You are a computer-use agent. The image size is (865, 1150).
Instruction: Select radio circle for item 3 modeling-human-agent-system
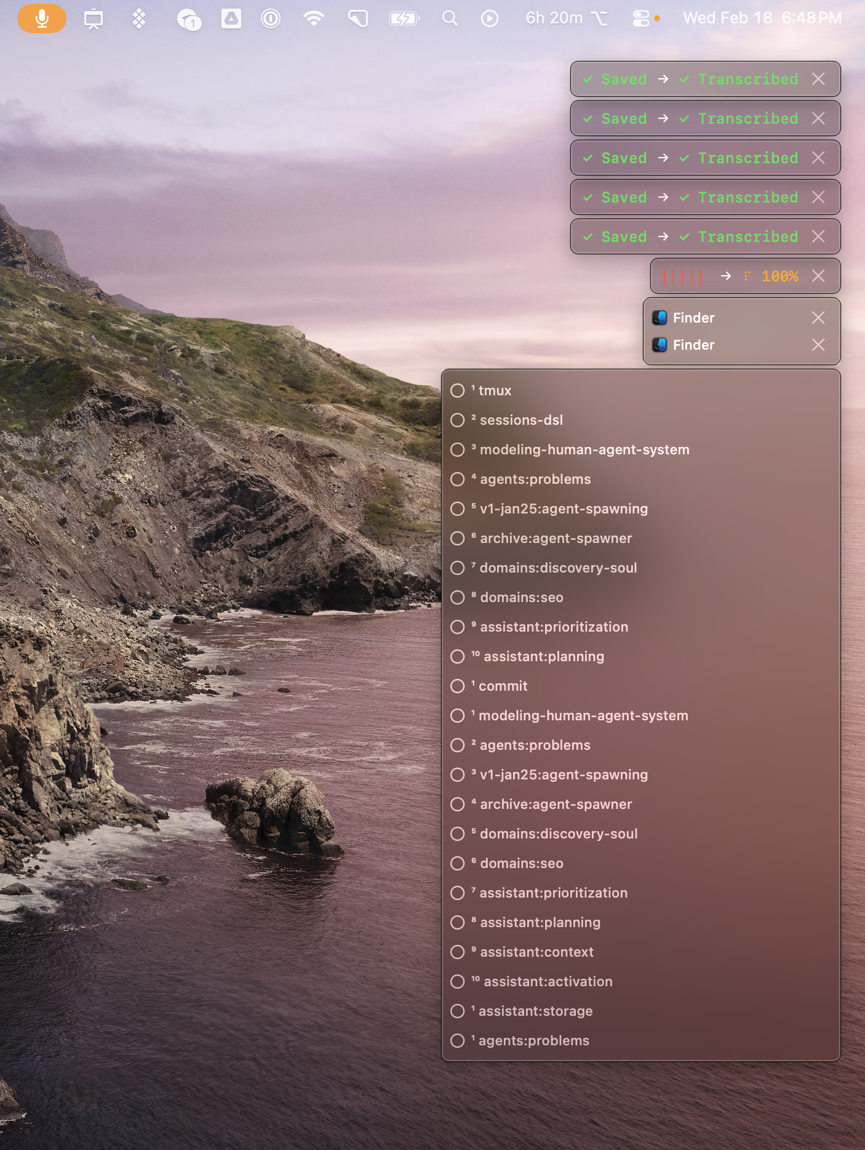[x=458, y=449]
